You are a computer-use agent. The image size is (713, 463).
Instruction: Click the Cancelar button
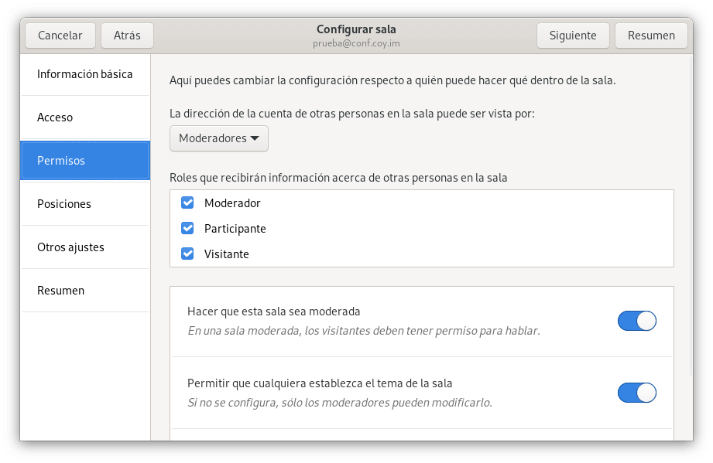[60, 36]
